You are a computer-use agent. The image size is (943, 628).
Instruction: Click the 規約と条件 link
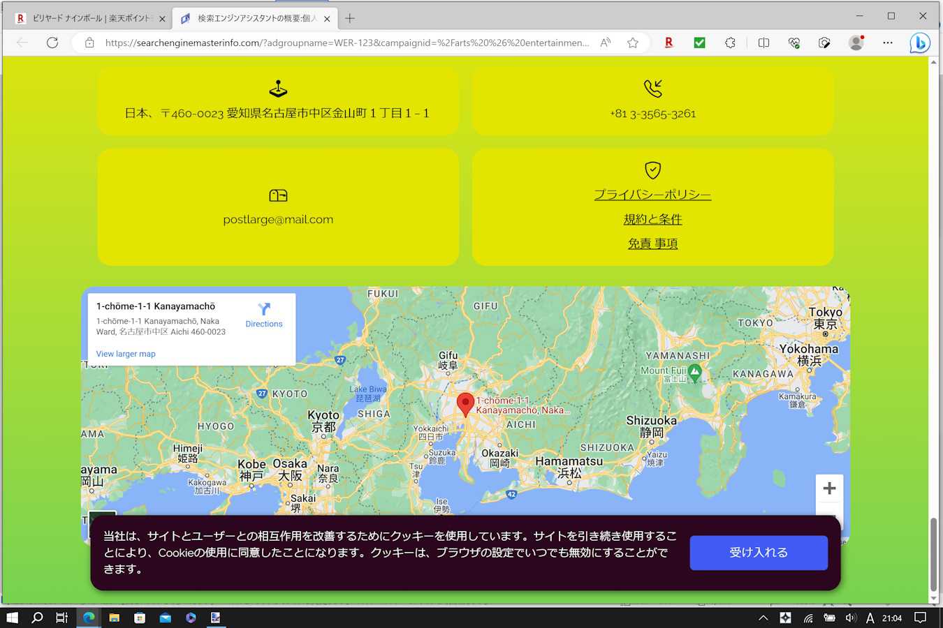click(x=652, y=219)
